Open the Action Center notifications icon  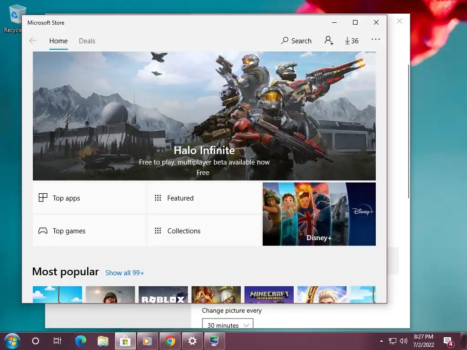pyautogui.click(x=448, y=342)
